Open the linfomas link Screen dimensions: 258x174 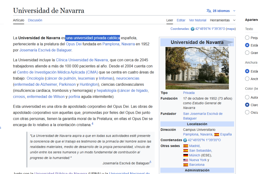tap(106, 78)
